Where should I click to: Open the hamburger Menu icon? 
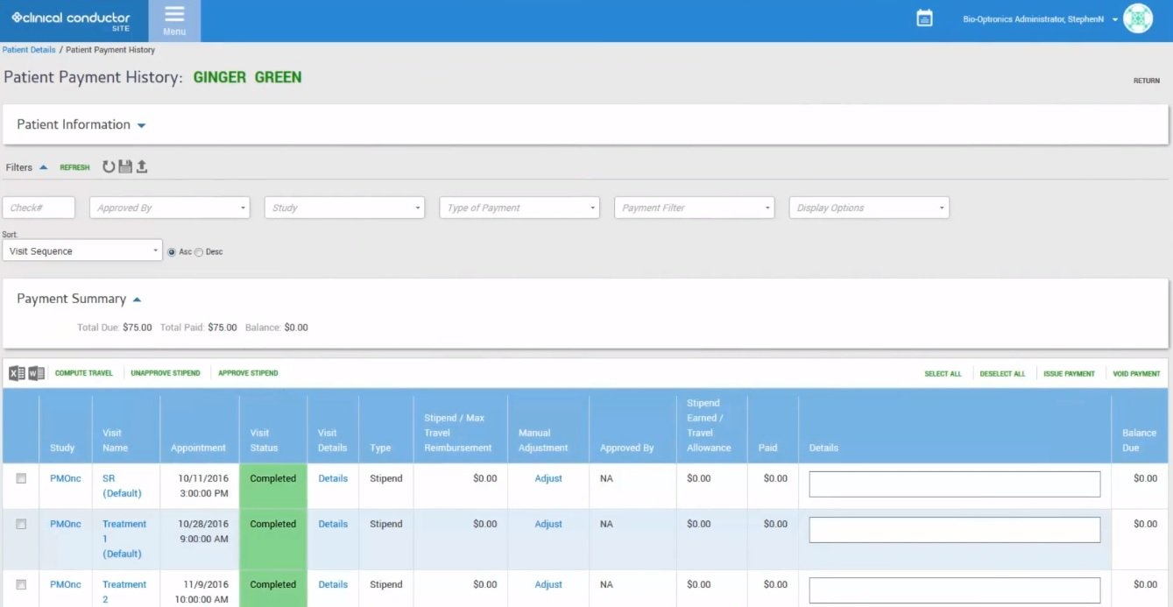click(x=174, y=20)
